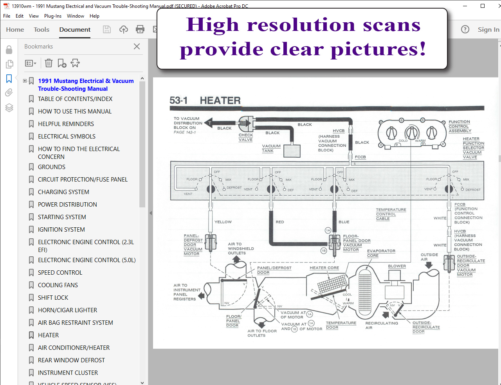Select the HEATER bookmark

point(49,335)
